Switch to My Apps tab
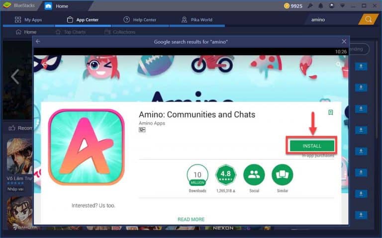 (28, 20)
